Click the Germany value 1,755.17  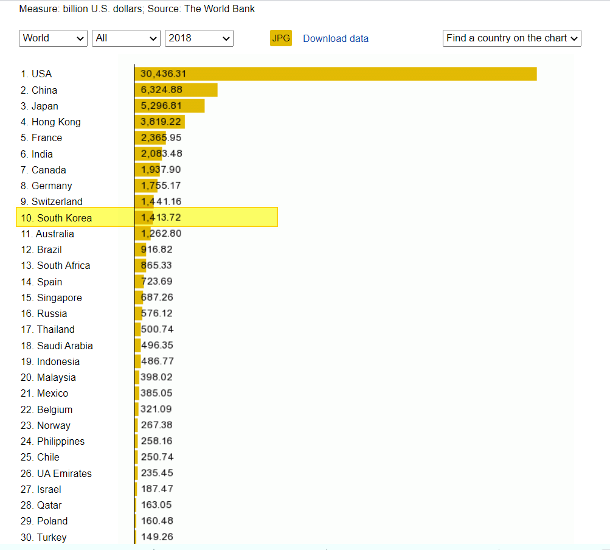pyautogui.click(x=161, y=186)
